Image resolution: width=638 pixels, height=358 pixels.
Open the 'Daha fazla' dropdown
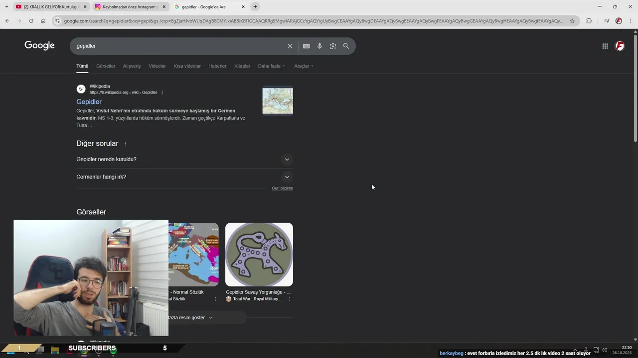point(272,66)
